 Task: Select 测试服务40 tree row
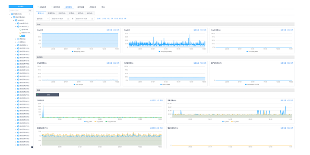pyautogui.click(x=24, y=136)
